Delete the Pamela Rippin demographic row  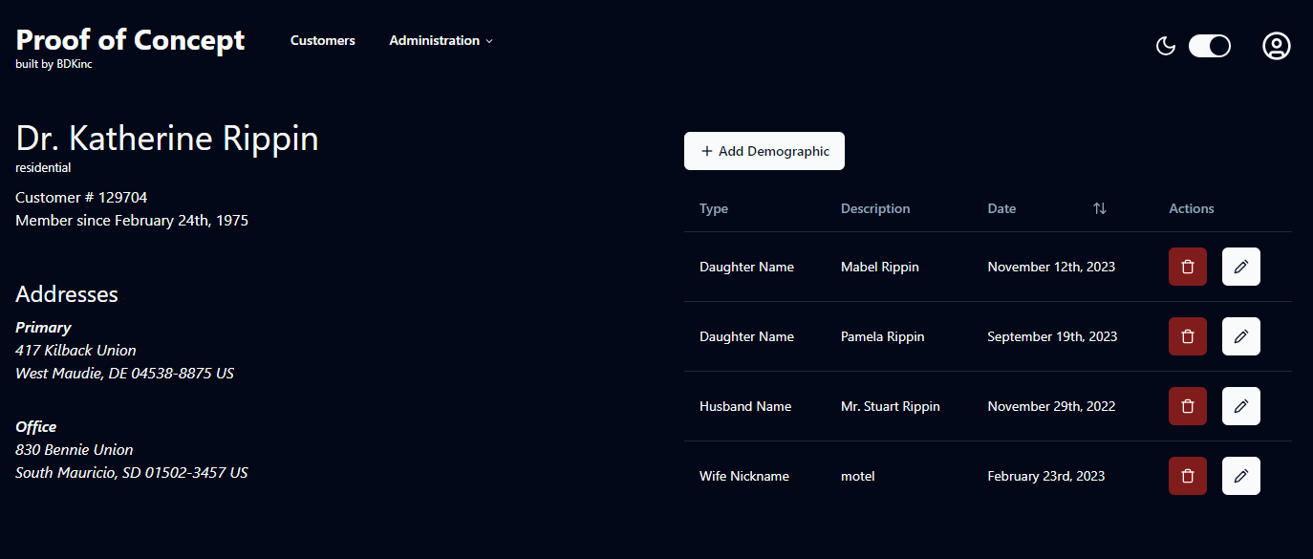click(1187, 336)
